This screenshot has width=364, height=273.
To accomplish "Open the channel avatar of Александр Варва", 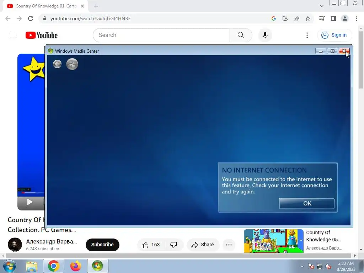I will [x=15, y=245].
